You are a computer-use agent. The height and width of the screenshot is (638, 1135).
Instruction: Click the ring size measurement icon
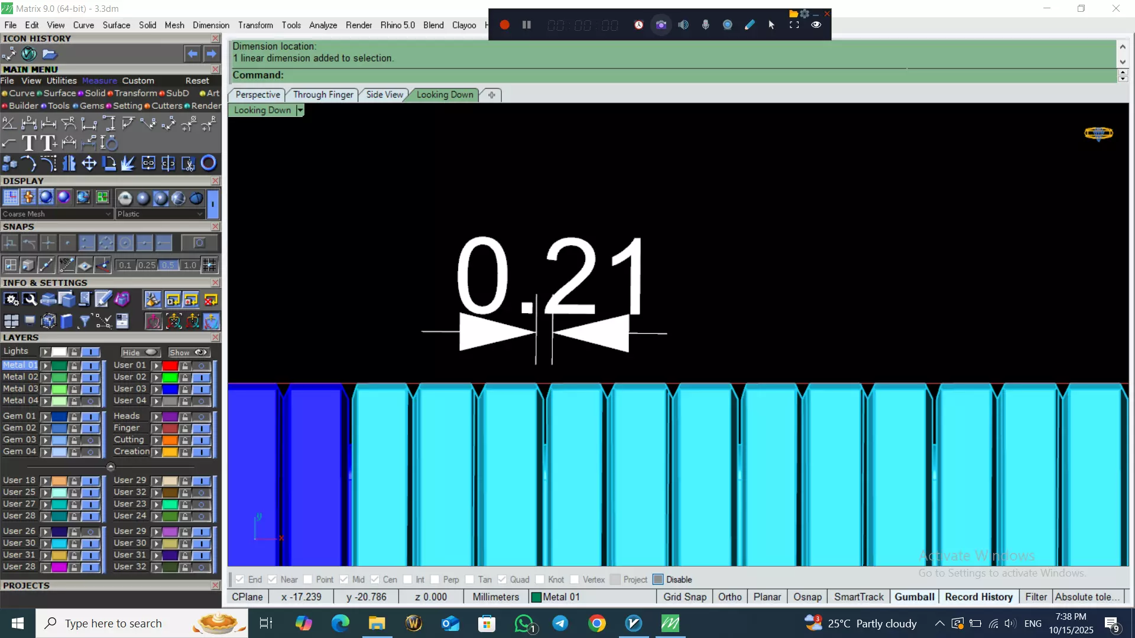(x=109, y=143)
